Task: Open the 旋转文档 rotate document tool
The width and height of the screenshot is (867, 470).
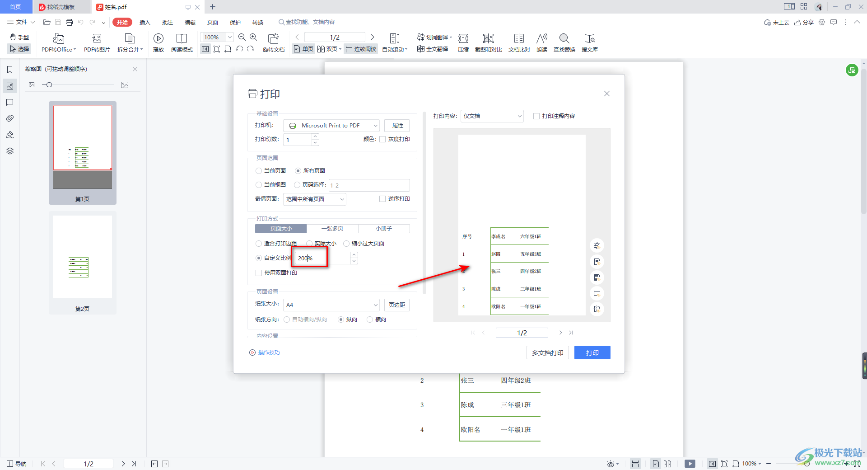Action: coord(274,43)
